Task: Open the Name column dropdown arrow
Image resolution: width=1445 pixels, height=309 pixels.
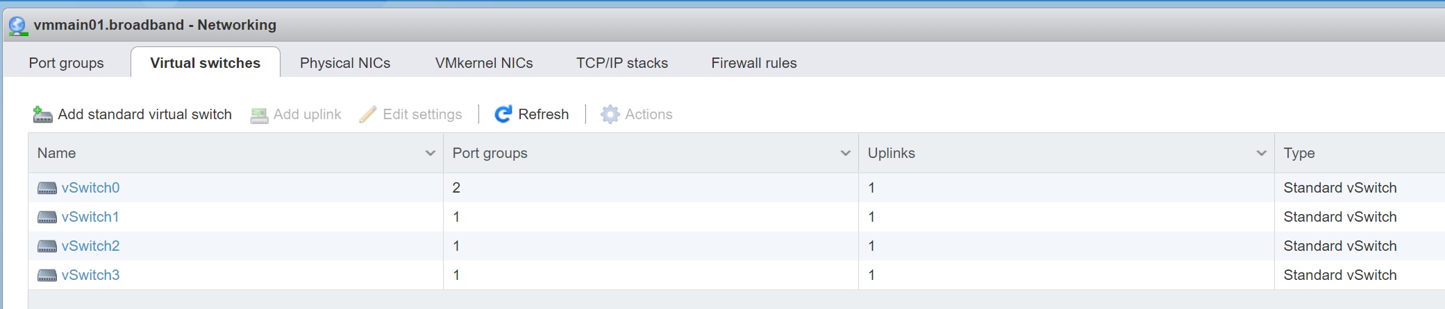Action: [x=430, y=153]
